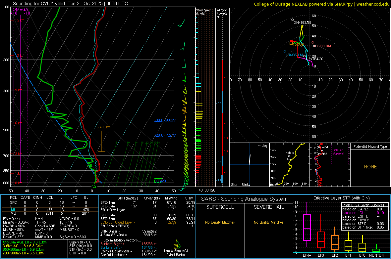Select the highlighted ML parcel row label
This screenshot has width=391, height=259.
(13, 210)
